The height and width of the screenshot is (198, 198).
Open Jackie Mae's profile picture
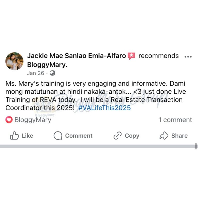tap(14, 61)
